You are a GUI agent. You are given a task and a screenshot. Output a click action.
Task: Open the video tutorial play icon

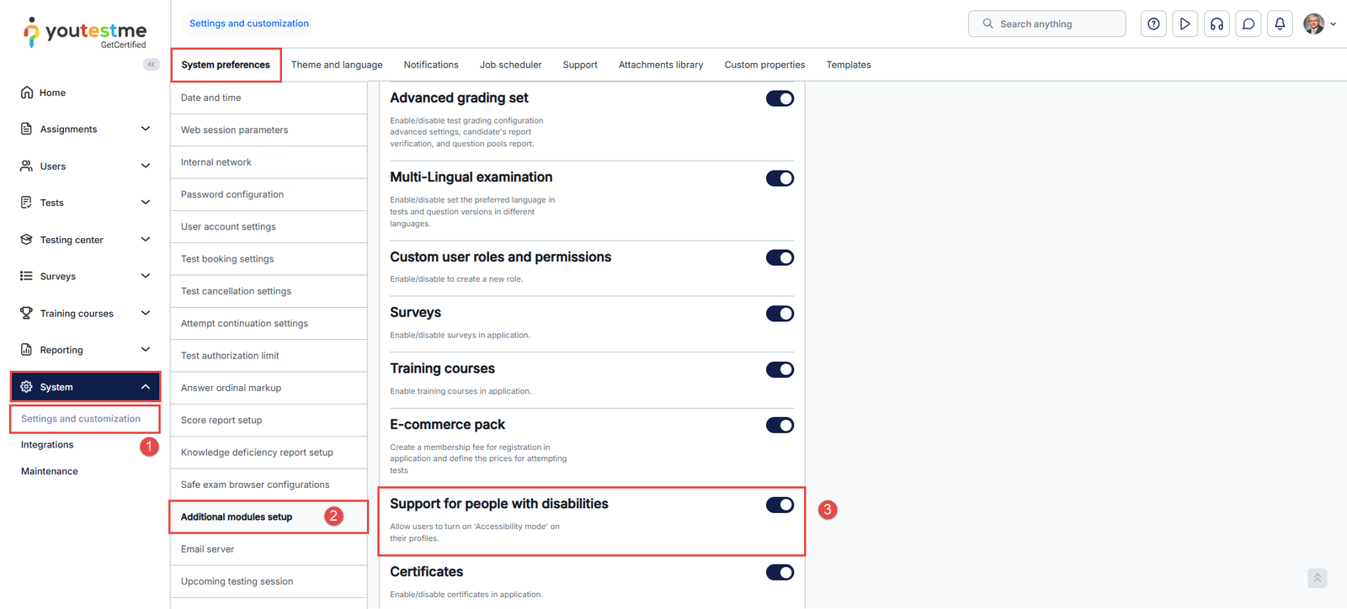click(1185, 24)
